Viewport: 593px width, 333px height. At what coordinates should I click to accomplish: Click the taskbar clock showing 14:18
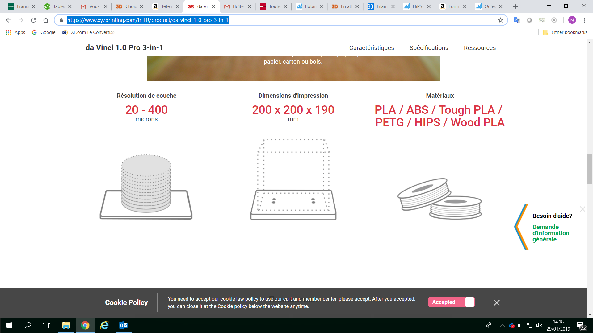click(x=558, y=325)
